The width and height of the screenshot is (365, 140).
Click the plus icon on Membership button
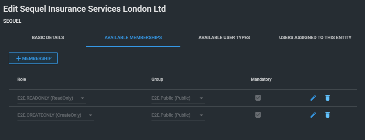(x=19, y=58)
